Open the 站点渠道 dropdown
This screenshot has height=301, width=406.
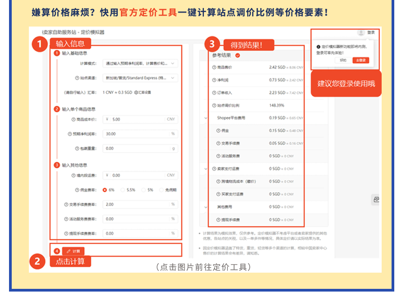pos(139,78)
